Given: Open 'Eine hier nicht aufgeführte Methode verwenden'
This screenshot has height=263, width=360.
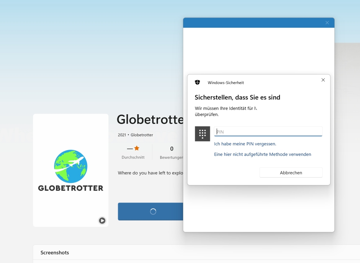Looking at the screenshot, I should point(262,154).
